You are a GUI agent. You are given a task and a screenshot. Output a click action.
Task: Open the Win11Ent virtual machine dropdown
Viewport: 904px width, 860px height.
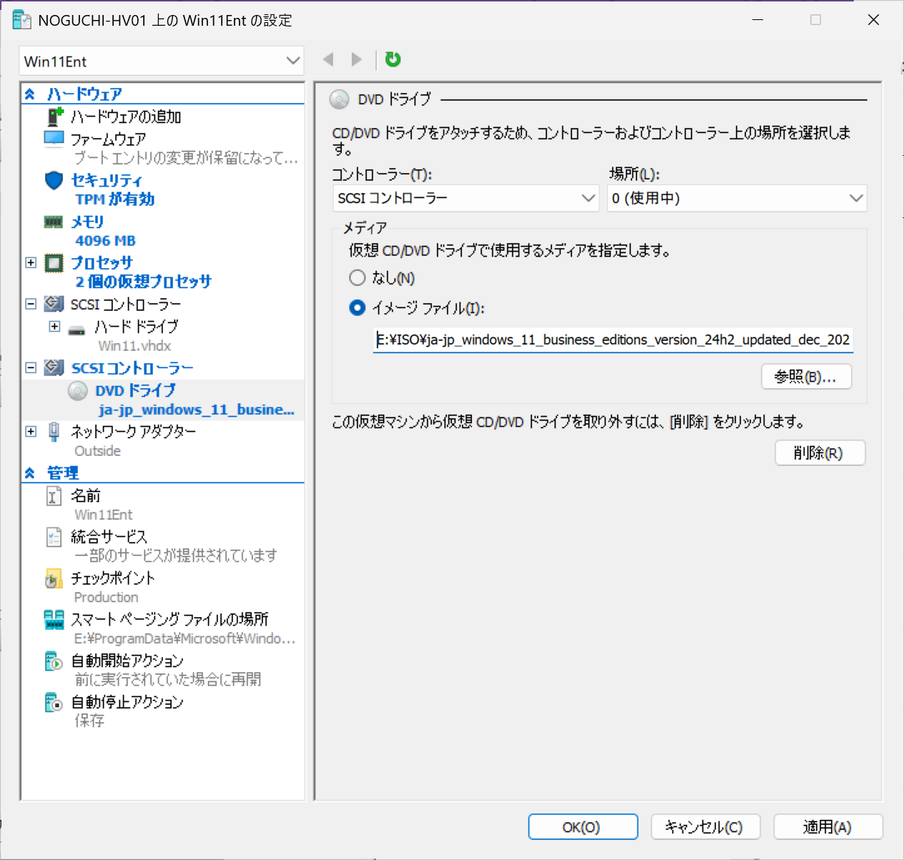pyautogui.click(x=162, y=61)
